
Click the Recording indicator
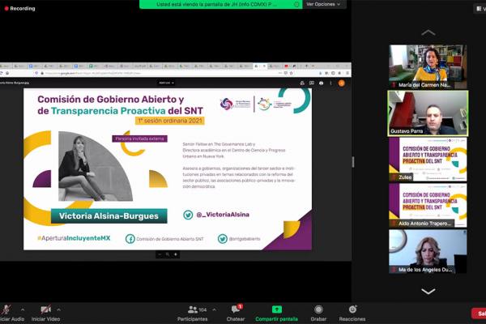19,8
